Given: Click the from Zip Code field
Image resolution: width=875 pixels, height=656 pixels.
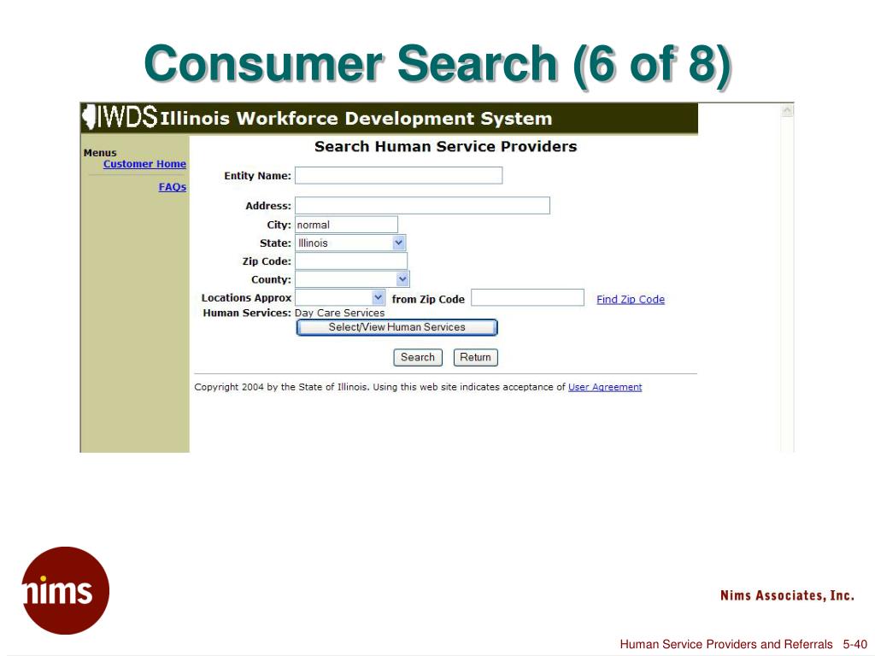Looking at the screenshot, I should pos(527,297).
